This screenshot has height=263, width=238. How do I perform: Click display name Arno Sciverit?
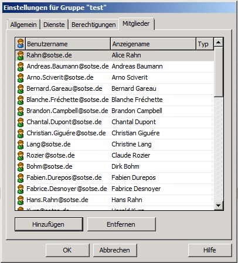130,77
